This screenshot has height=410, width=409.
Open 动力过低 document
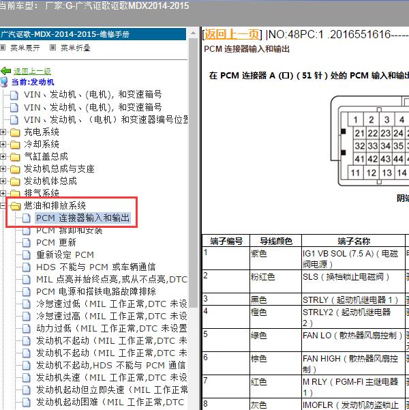pyautogui.click(x=112, y=328)
